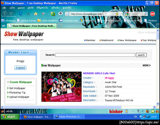Click the horizontal scrollbar right arrow
Viewport: 160px width, 125px height.
click(x=154, y=107)
